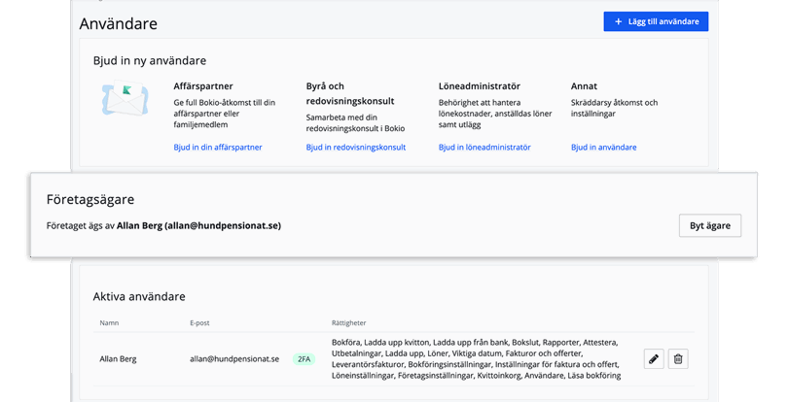
Task: Click the allan@hundpensionat.se email in the table row
Action: 234,359
